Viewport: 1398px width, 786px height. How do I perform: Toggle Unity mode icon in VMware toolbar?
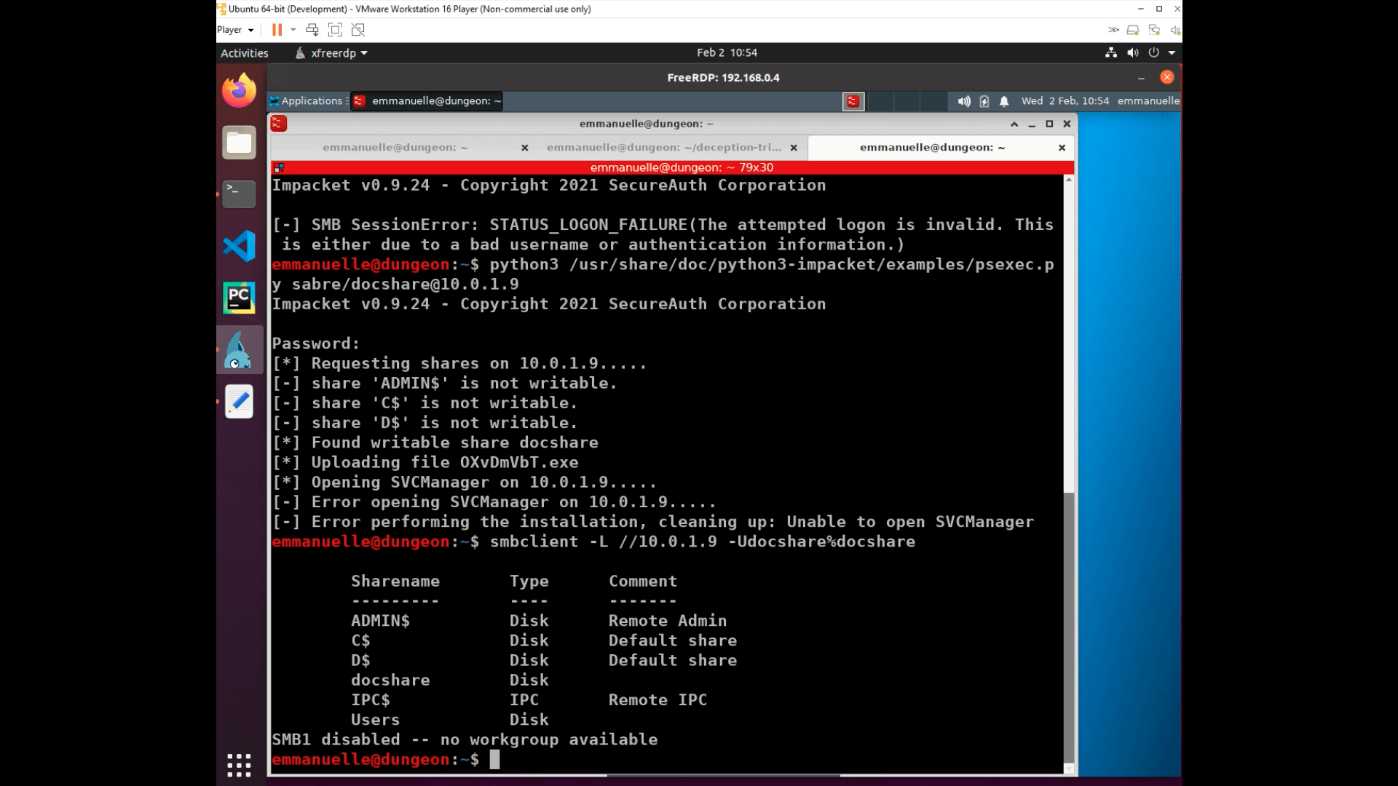click(x=358, y=30)
